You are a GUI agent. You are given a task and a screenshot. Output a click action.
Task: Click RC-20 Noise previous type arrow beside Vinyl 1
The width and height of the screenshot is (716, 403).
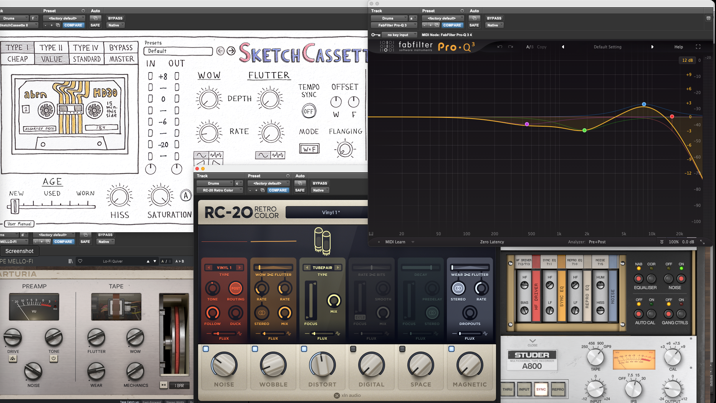[209, 268]
